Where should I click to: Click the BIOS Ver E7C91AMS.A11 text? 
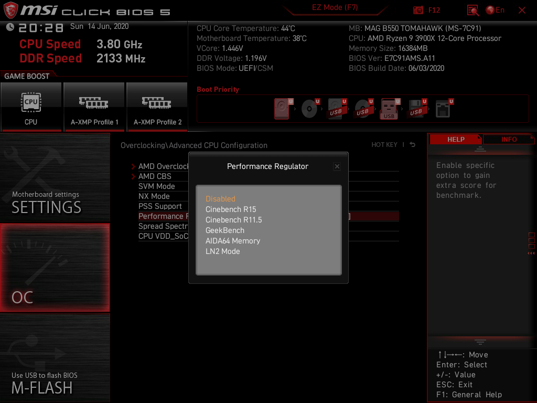(x=392, y=58)
